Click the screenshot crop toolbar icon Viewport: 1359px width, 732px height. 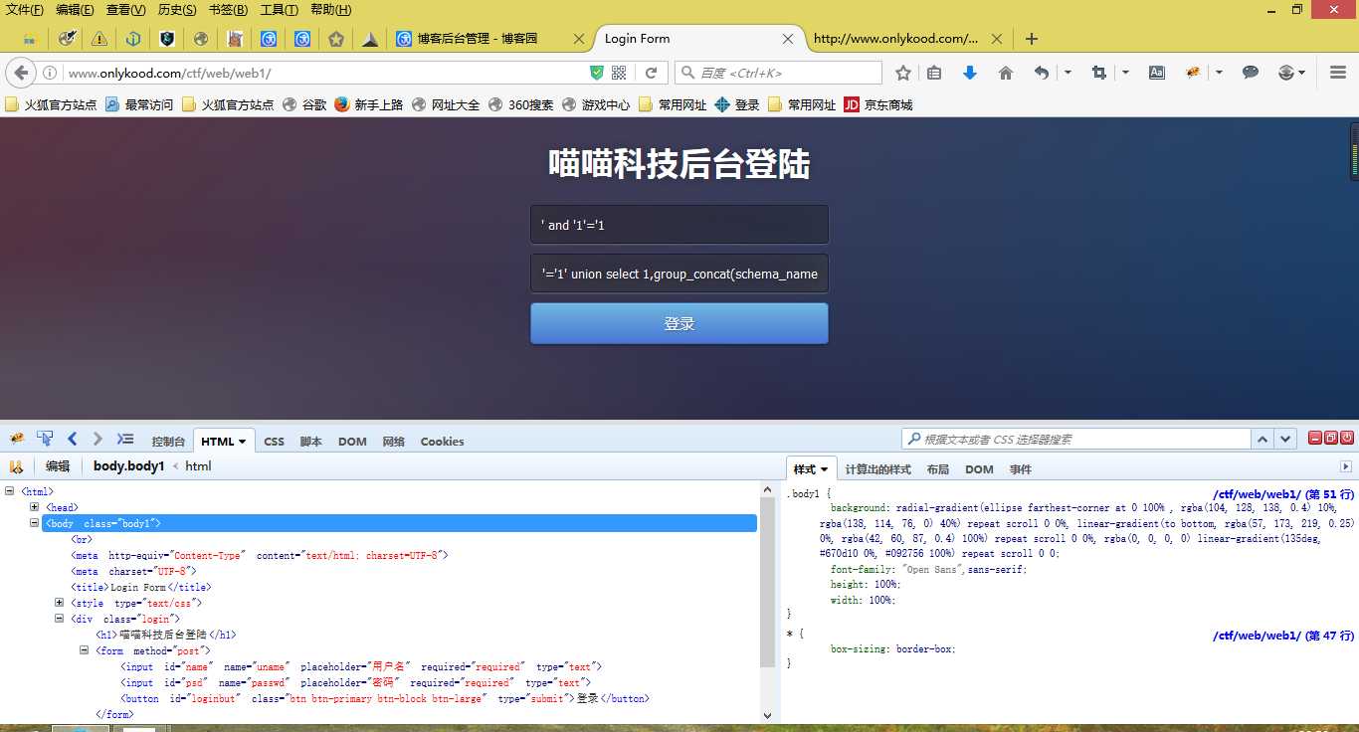click(x=1099, y=73)
